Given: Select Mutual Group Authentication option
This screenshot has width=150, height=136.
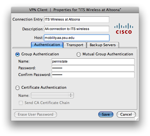Looking at the screenshot, I should pyautogui.click(x=79, y=55).
